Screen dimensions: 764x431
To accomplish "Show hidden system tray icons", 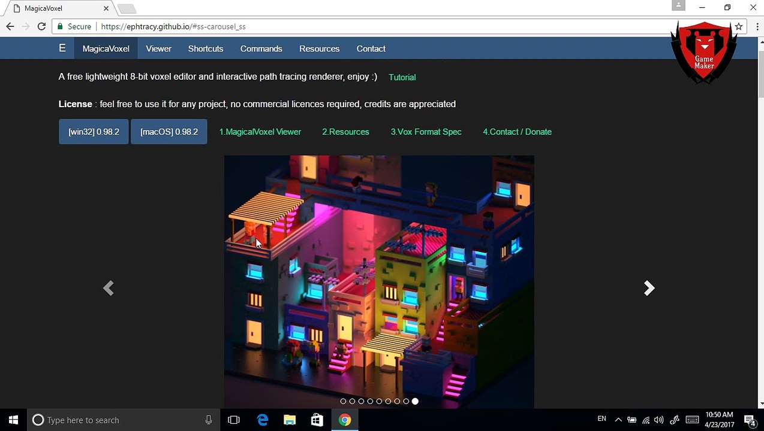I will (618, 420).
